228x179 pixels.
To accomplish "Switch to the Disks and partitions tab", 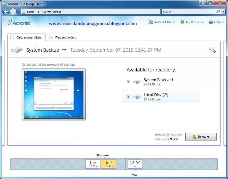I will tap(27, 37).
